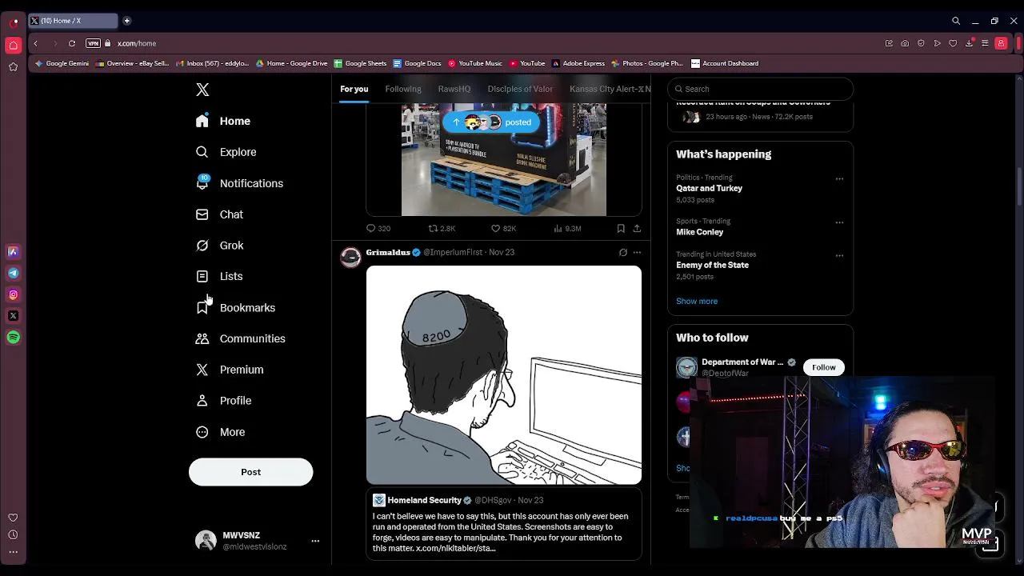Open the Explore page
Screen dimensions: 1024x576
click(226, 152)
